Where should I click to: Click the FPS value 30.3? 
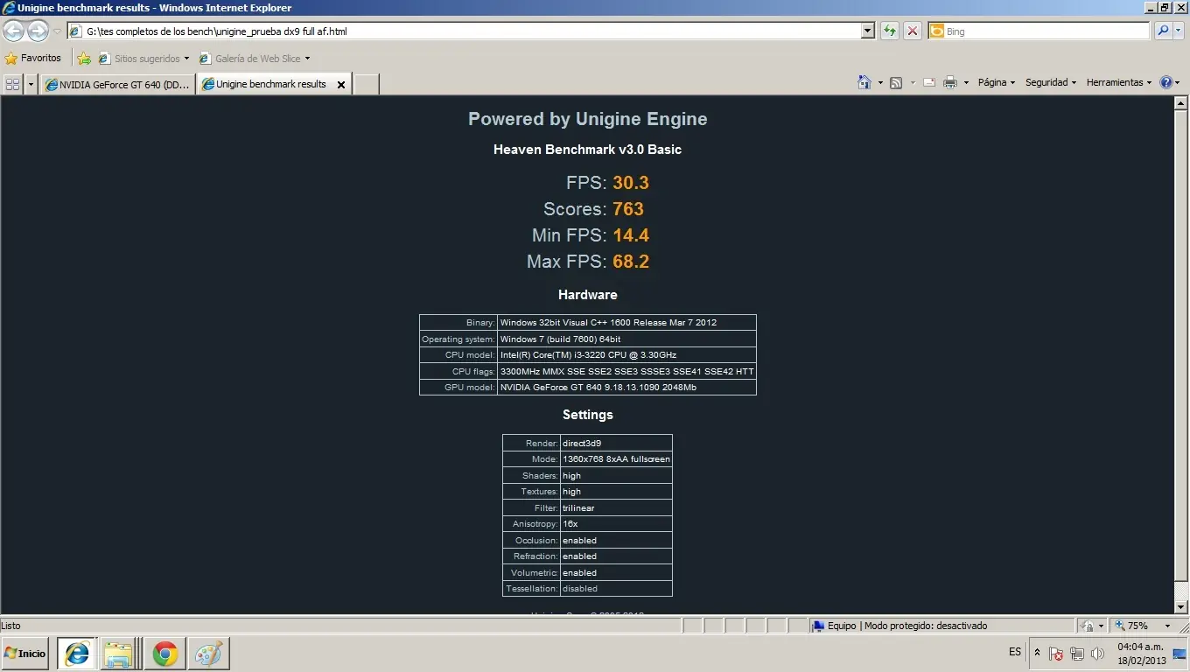click(x=631, y=183)
